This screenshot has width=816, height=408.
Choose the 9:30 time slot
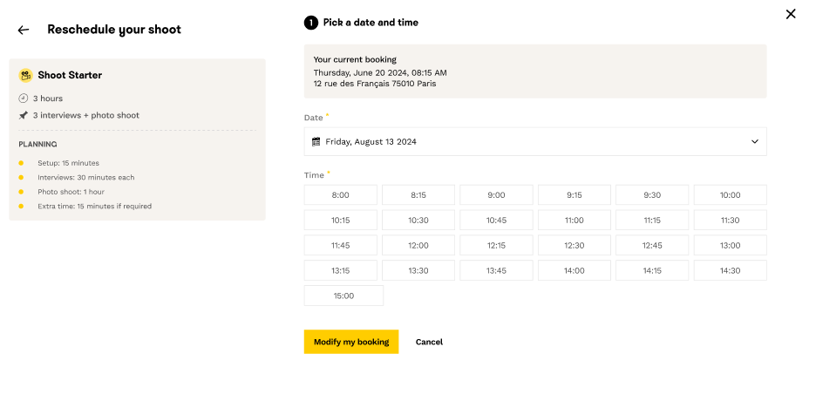pyautogui.click(x=652, y=195)
